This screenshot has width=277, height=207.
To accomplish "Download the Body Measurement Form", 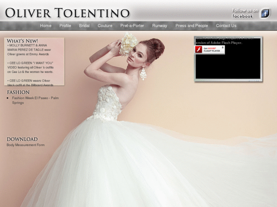I will 26,145.
